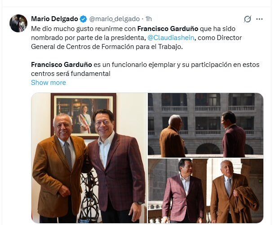Open the top-right balcony photo
Viewport: 275px width, 225px height.
(x=205, y=125)
